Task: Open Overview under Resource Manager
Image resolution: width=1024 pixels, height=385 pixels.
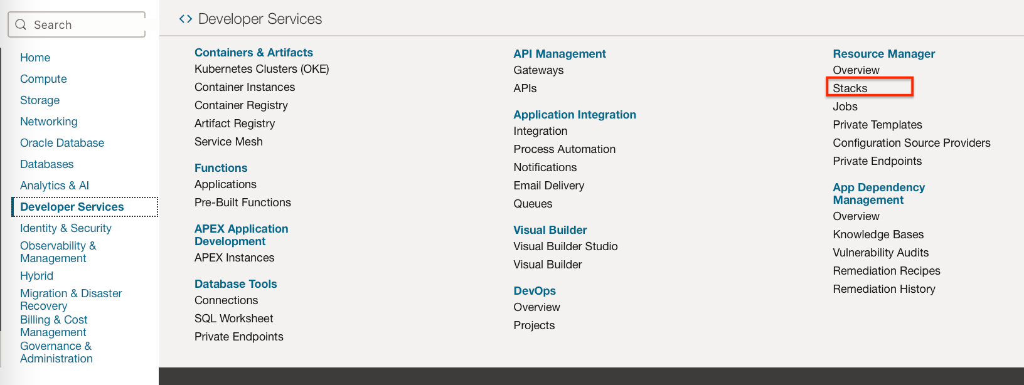Action: [x=856, y=70]
